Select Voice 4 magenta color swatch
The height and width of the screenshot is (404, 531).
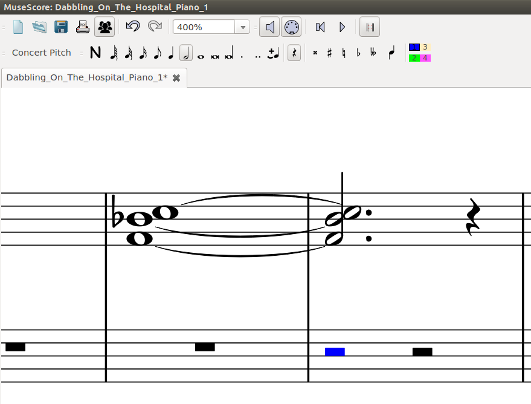tap(426, 57)
